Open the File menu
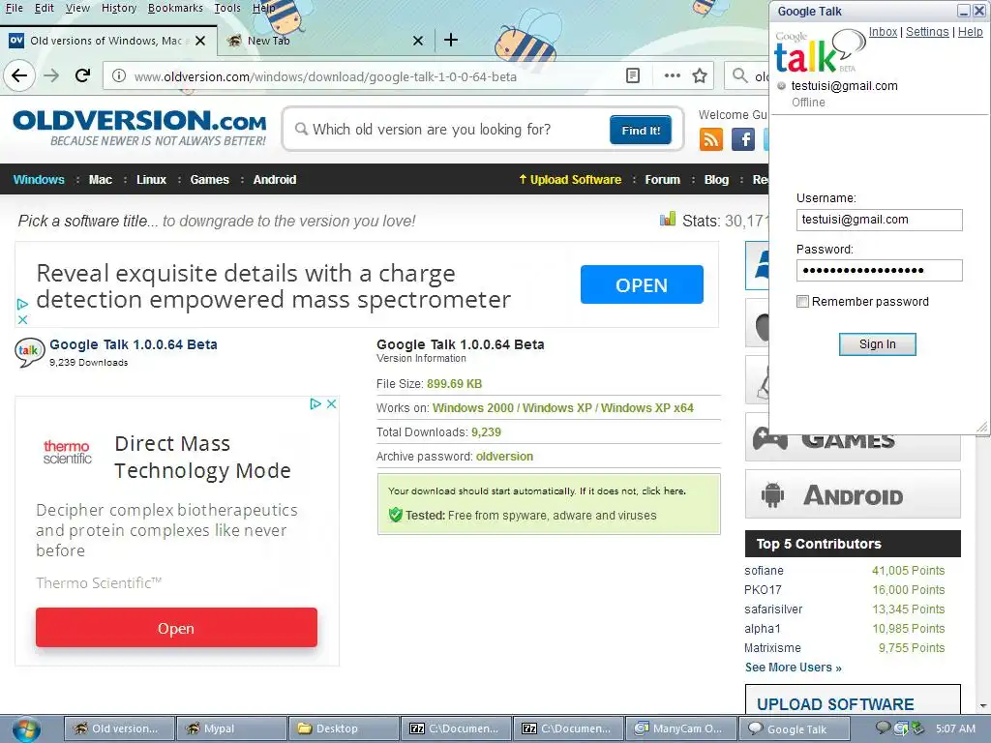The width and height of the screenshot is (991, 743). [14, 8]
